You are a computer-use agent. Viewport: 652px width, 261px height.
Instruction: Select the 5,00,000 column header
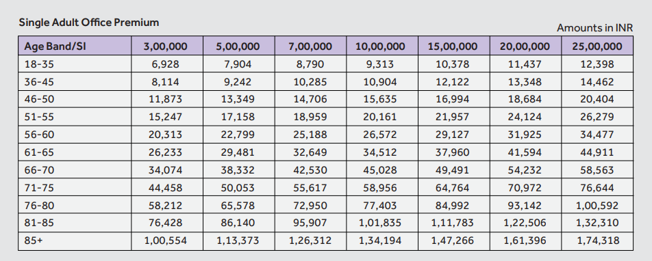[239, 46]
